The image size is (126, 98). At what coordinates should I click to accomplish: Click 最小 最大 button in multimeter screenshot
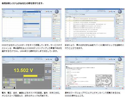coord(48,71)
